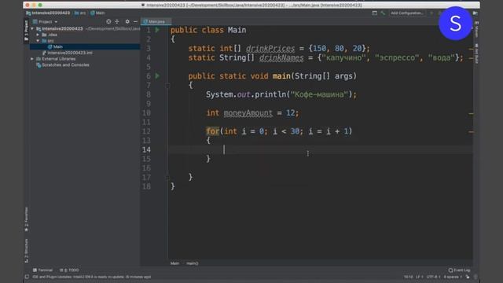Run the Main class from line 1 gutter
This screenshot has height=283, width=503.
[157, 30]
